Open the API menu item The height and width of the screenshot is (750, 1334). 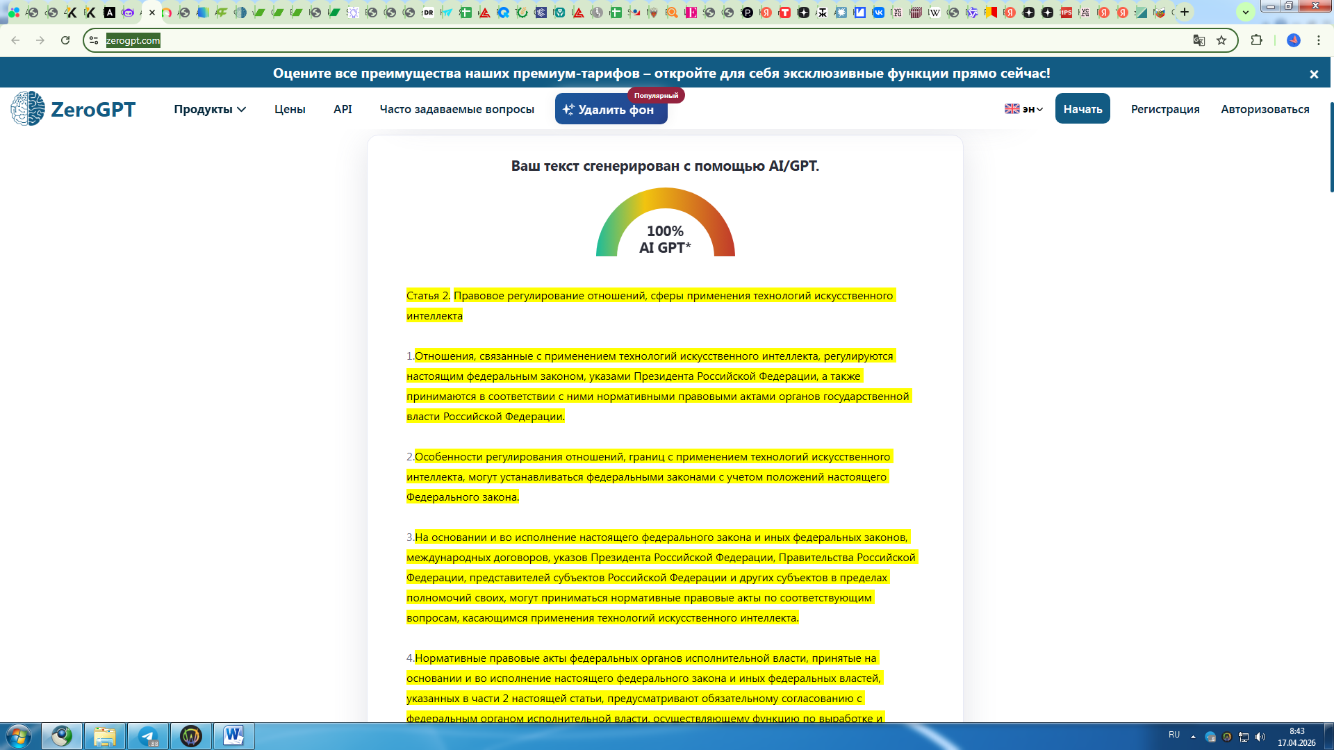343,109
